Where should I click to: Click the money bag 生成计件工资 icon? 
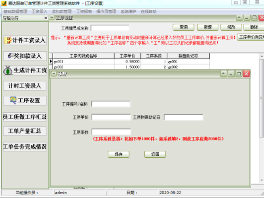click(8, 70)
